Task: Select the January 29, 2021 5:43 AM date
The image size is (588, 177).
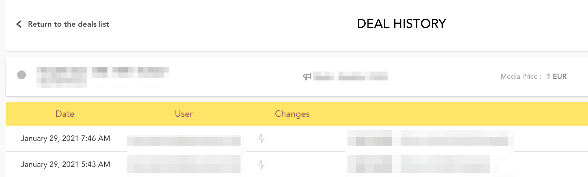Action: [x=65, y=164]
